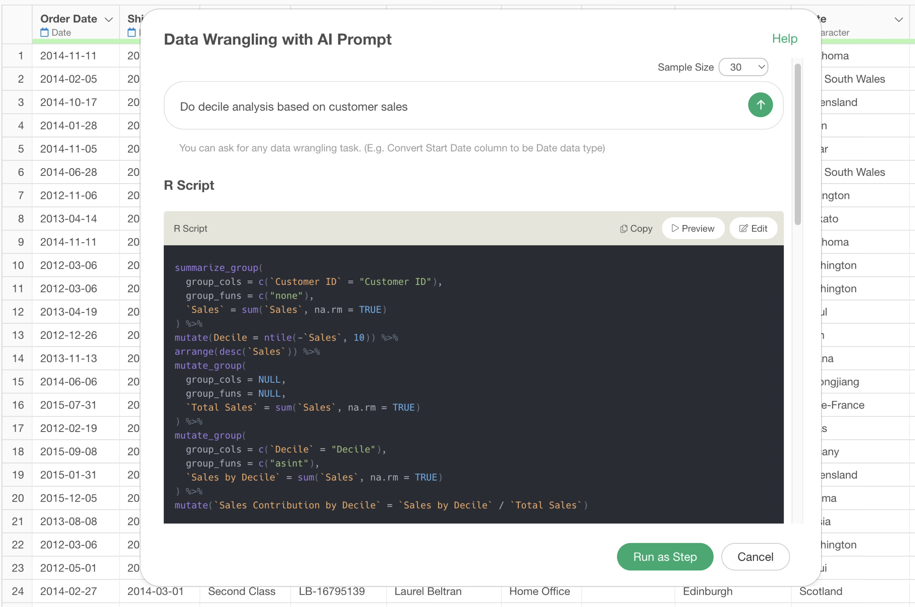Open column menu arrow at far right header

pyautogui.click(x=899, y=19)
